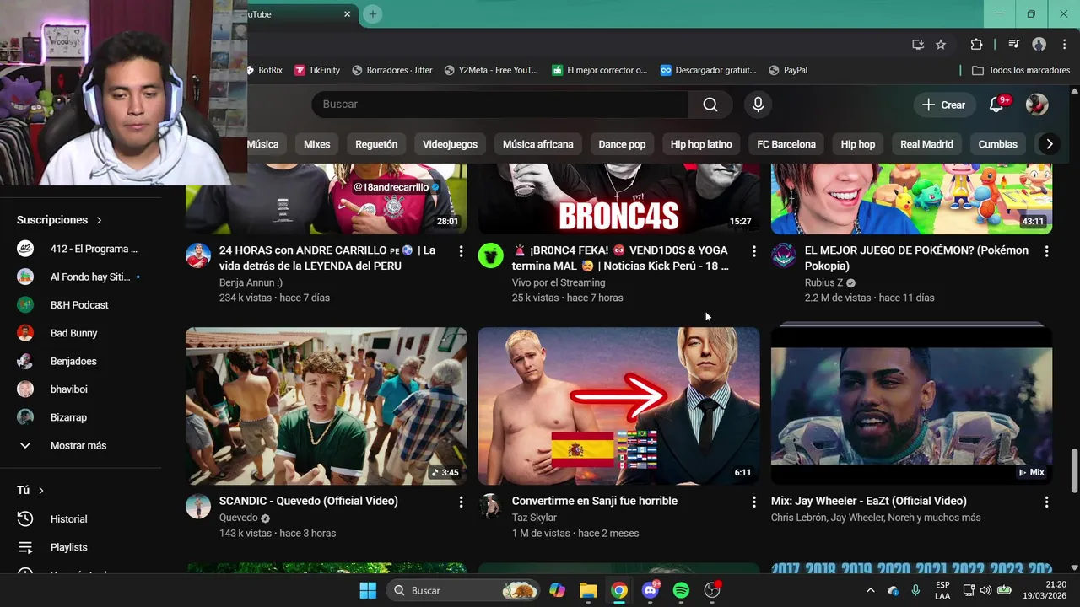Click the Crear button

pyautogui.click(x=944, y=105)
